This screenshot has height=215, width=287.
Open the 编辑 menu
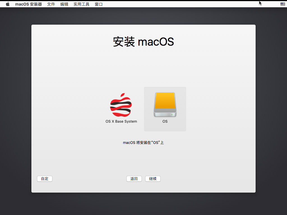click(x=64, y=4)
